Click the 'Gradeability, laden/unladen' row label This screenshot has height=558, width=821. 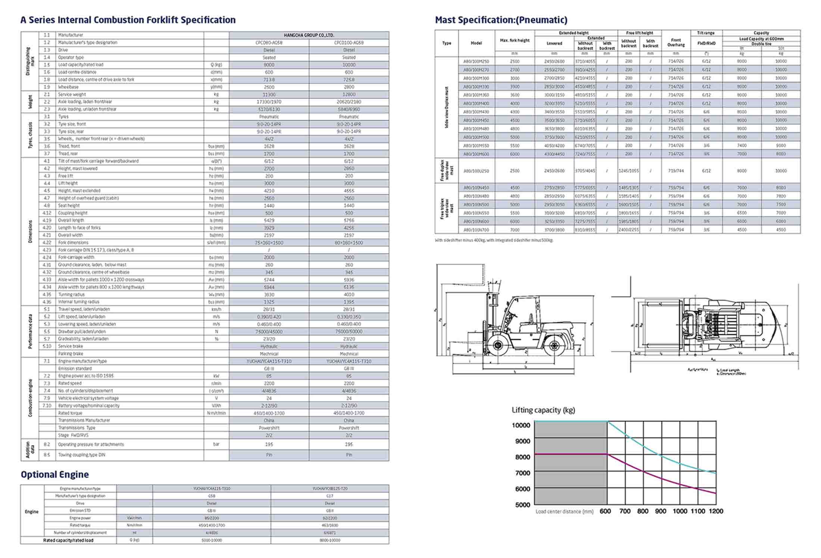[x=83, y=339]
